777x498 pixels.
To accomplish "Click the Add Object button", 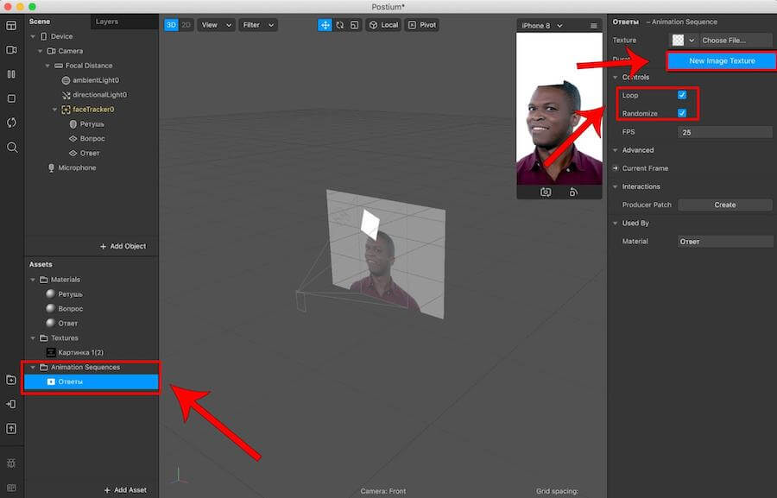I will pos(123,246).
